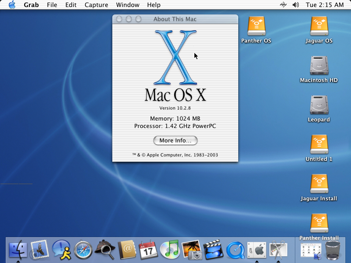Open System Preferences in dock
351x263 pixels.
(x=256, y=249)
